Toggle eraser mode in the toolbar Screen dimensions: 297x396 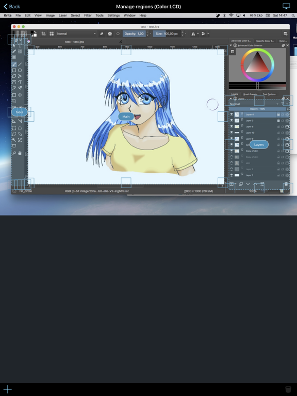pos(102,34)
